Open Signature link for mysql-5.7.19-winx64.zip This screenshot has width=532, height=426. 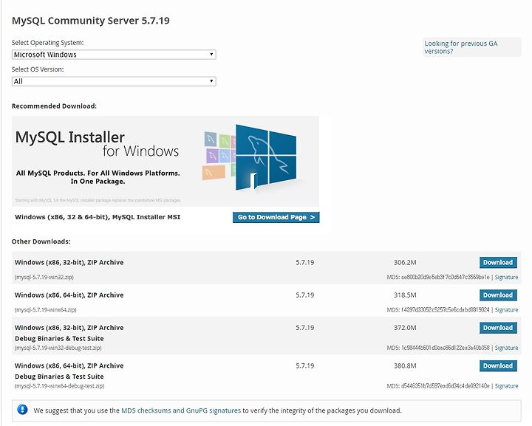click(x=506, y=310)
